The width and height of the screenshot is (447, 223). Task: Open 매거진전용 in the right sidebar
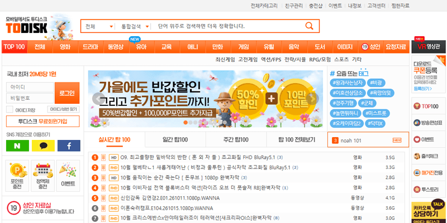(429, 172)
